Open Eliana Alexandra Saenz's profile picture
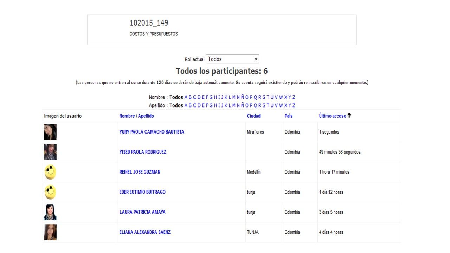The height and width of the screenshot is (253, 450). pos(50,232)
